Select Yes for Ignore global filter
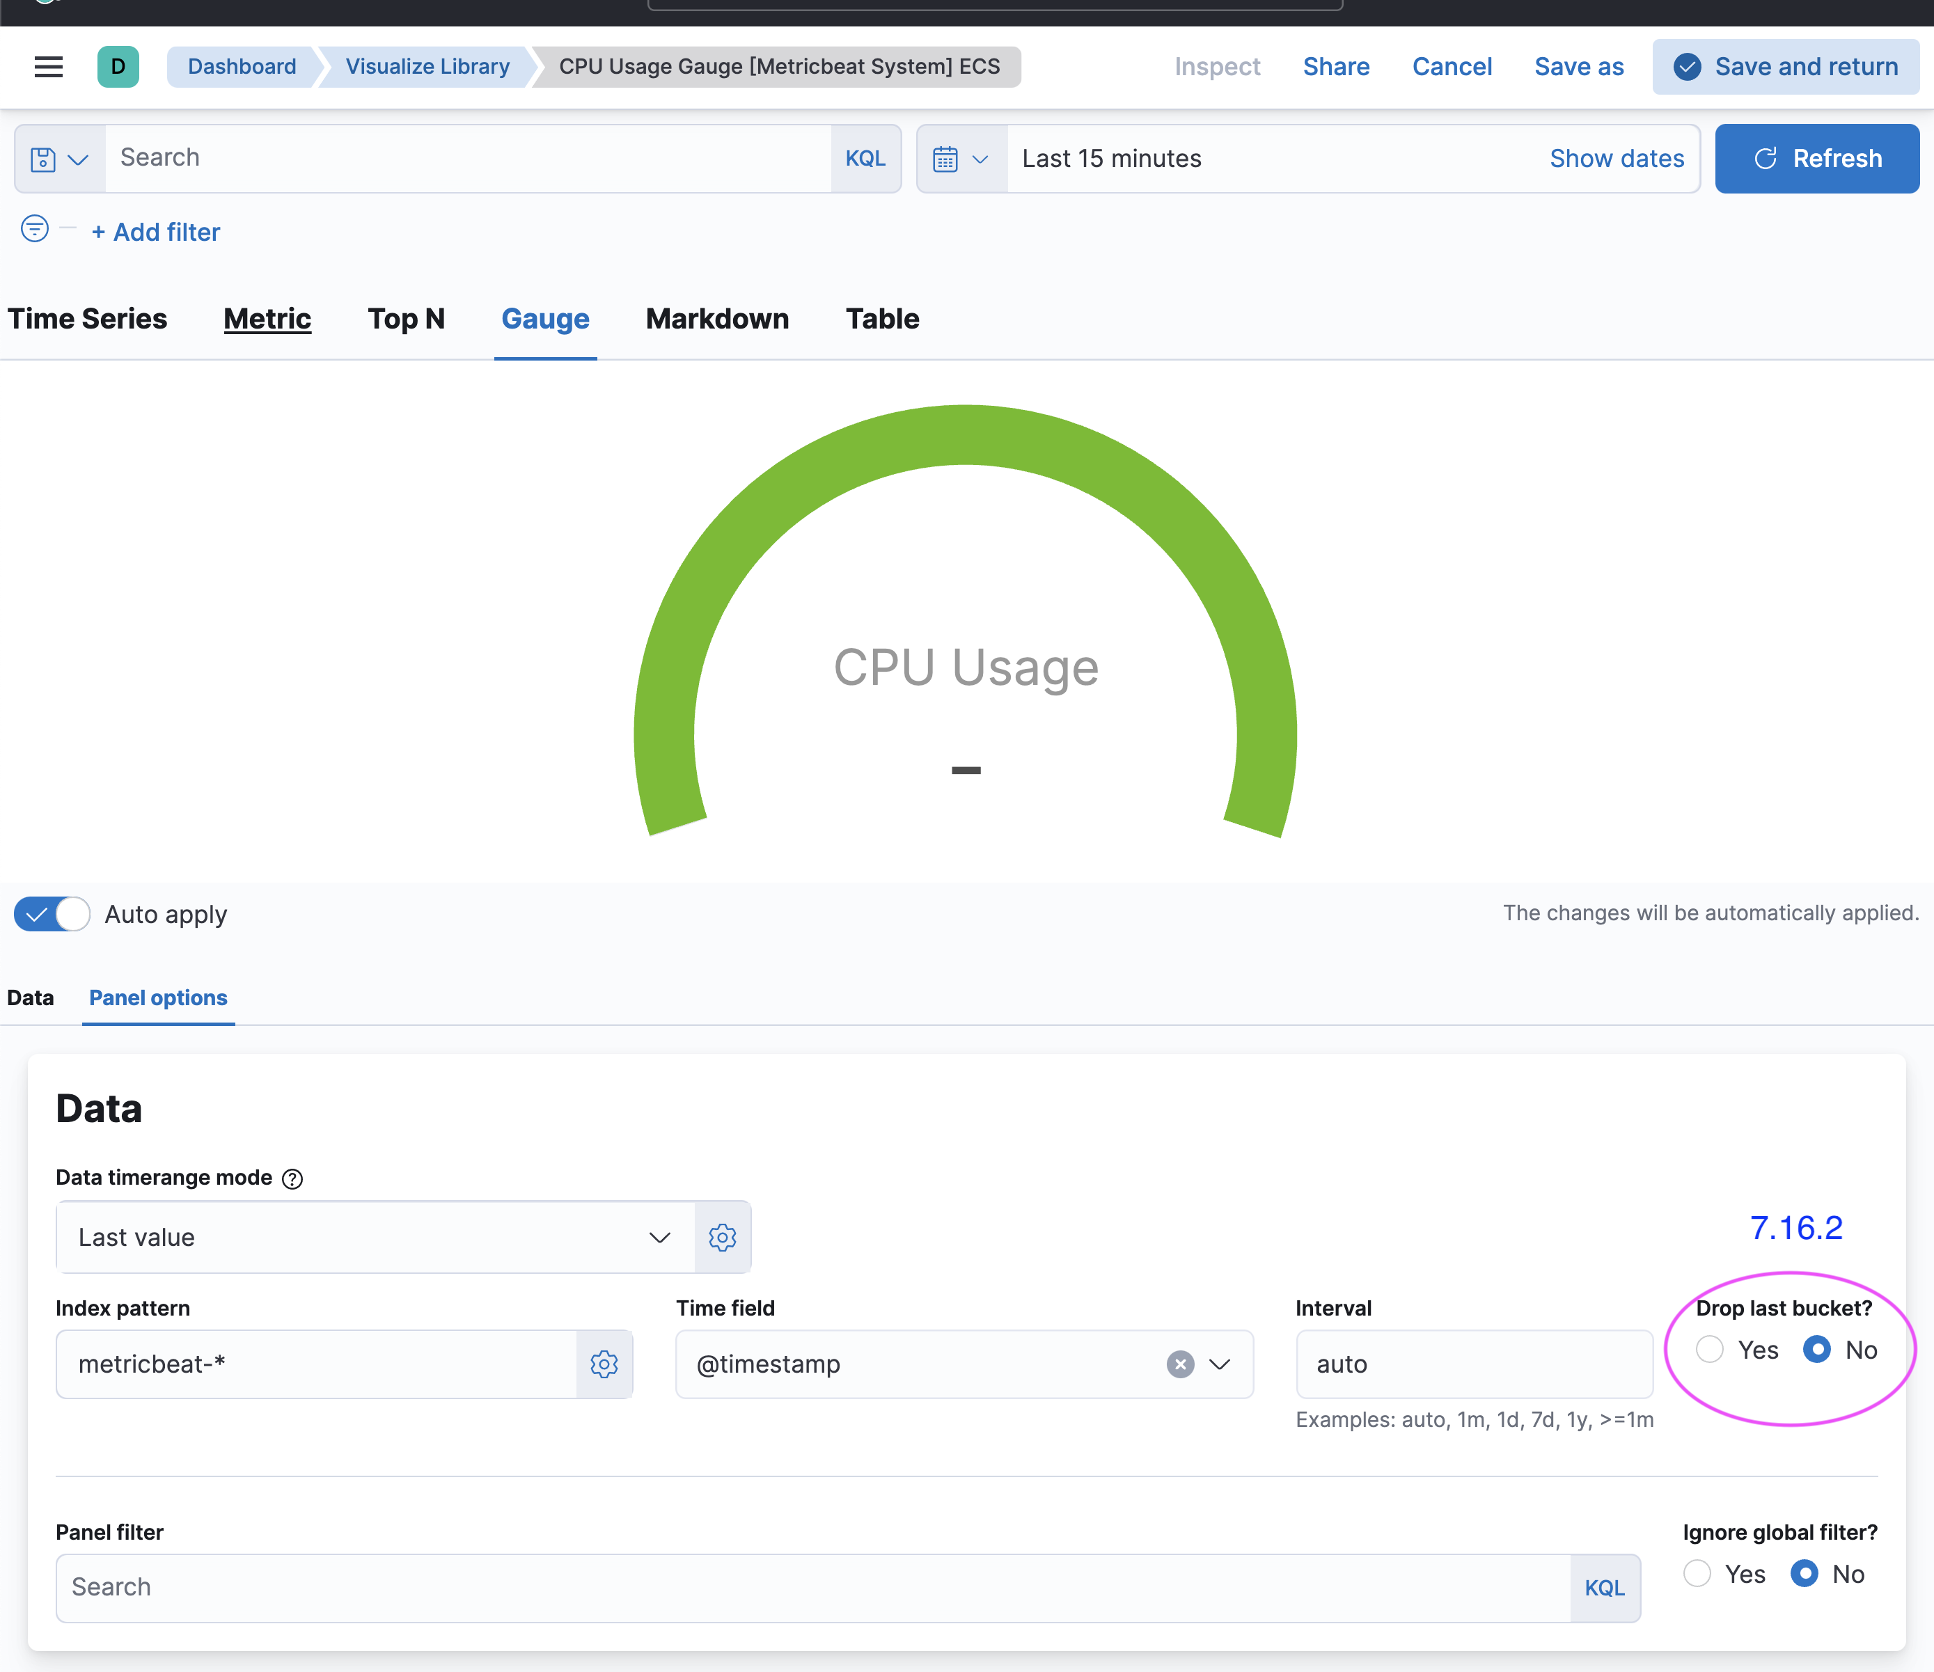Viewport: 1934px width, 1672px height. click(1697, 1574)
